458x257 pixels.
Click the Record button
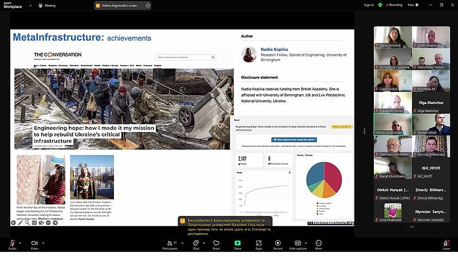tap(278, 244)
